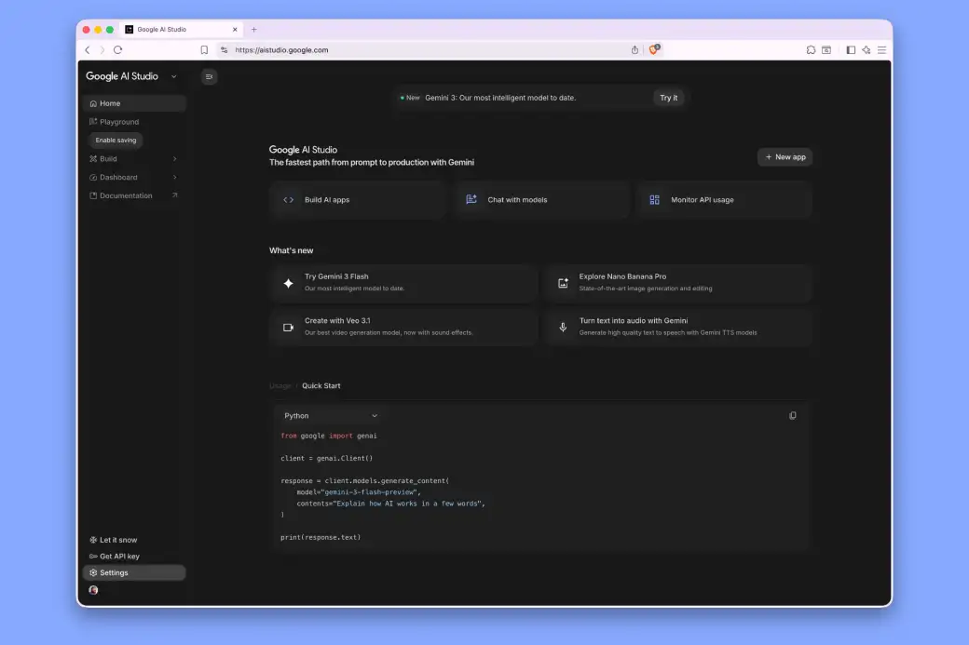Toggle the browser sidebar panel icon
The height and width of the screenshot is (645, 969).
pyautogui.click(x=850, y=49)
